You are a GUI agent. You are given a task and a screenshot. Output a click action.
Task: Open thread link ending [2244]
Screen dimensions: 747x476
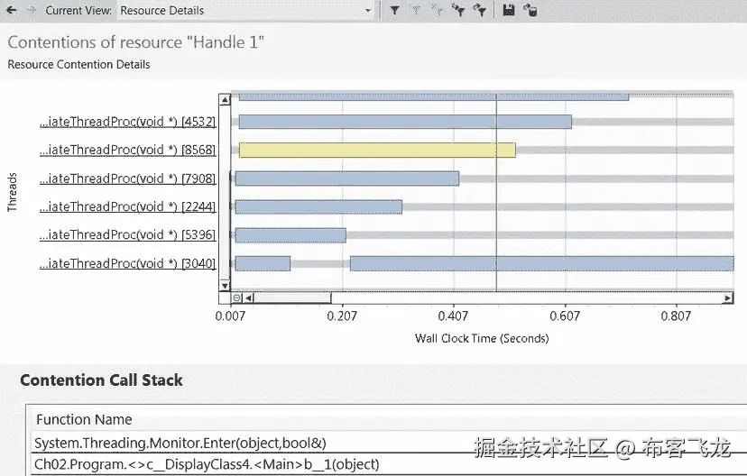(128, 206)
